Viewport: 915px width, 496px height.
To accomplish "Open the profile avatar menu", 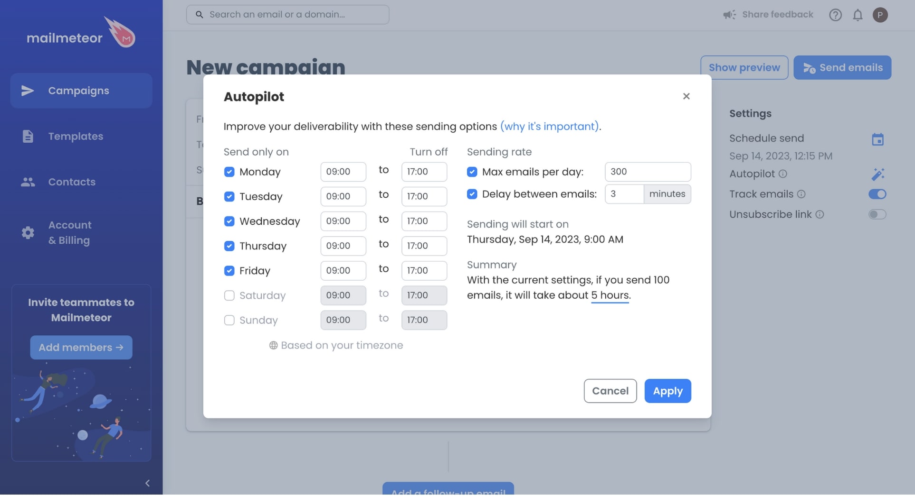I will coord(880,15).
